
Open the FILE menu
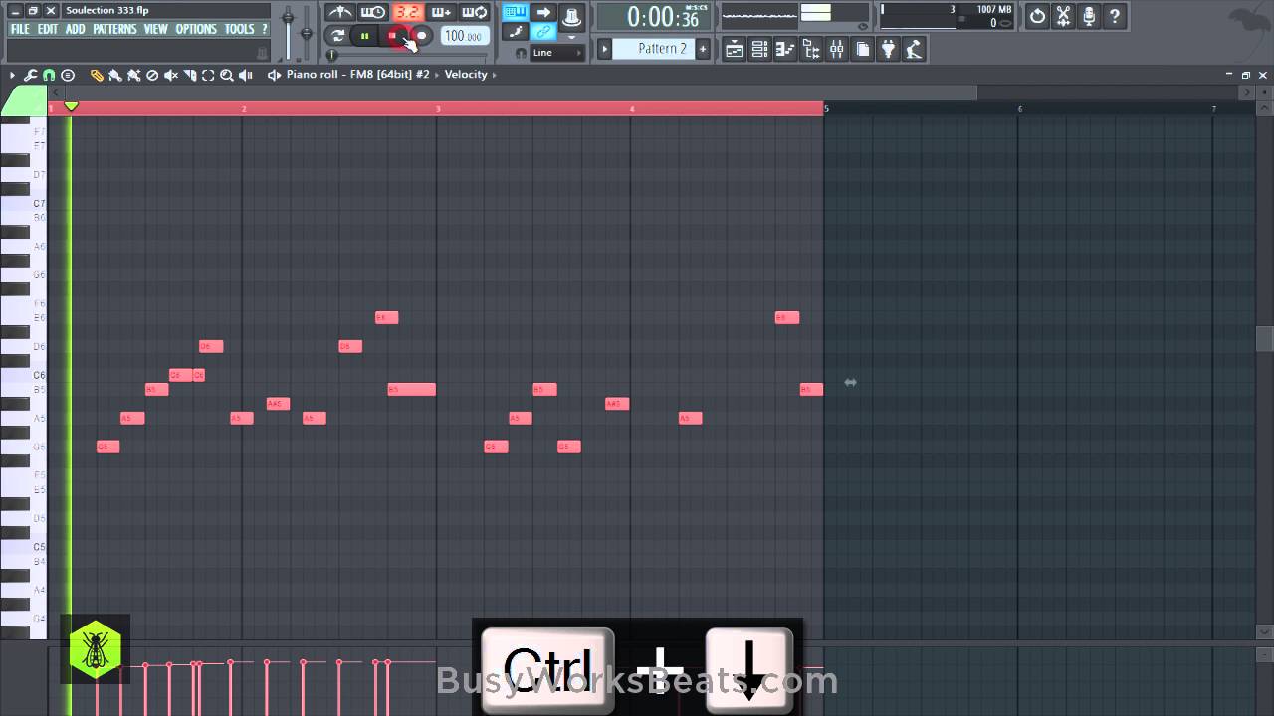(20, 29)
